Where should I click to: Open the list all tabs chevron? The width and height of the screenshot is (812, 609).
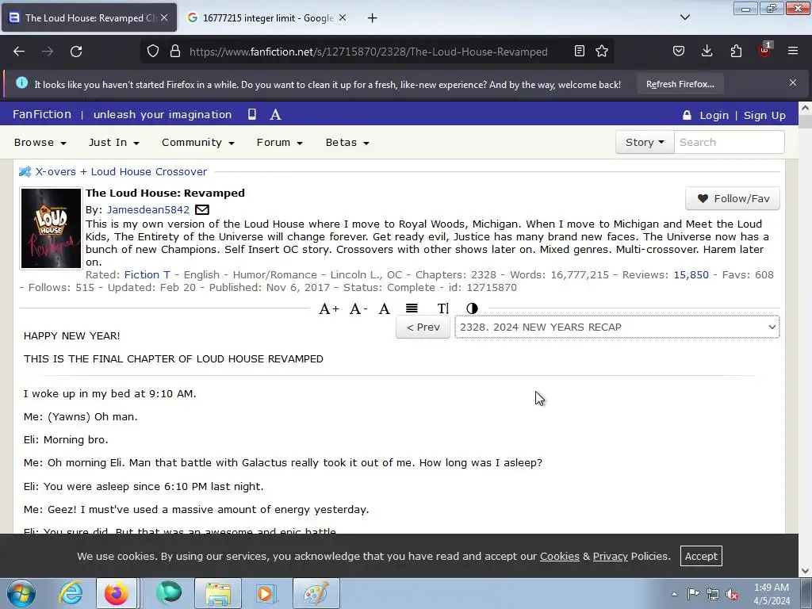pyautogui.click(x=684, y=17)
